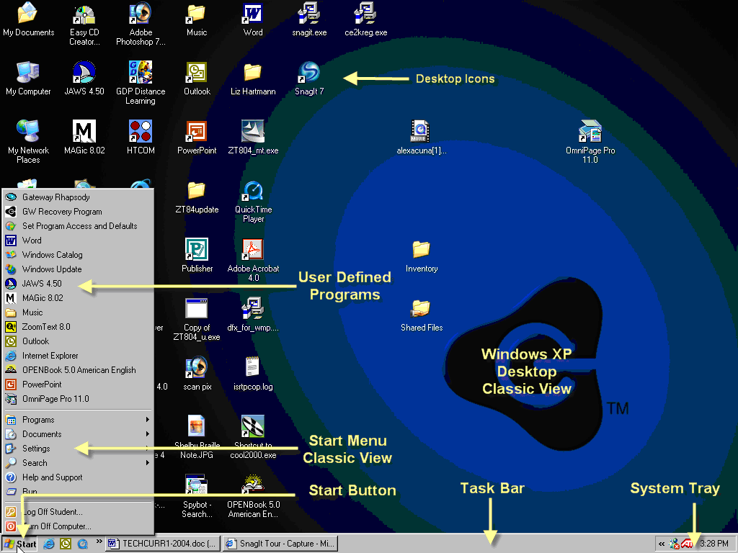Screen dimensions: 738x553
Task: Open the Shared Files folder
Action: [x=421, y=315]
